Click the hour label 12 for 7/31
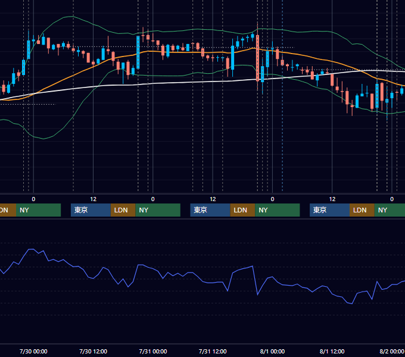The image size is (405, 357). [213, 199]
